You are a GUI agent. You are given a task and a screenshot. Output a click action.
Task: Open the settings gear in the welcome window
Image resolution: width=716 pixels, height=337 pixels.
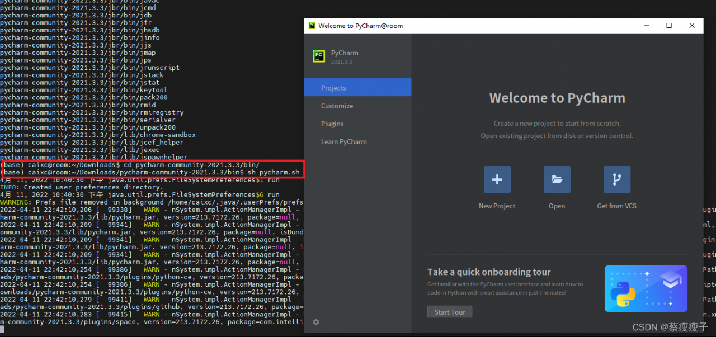(x=316, y=322)
